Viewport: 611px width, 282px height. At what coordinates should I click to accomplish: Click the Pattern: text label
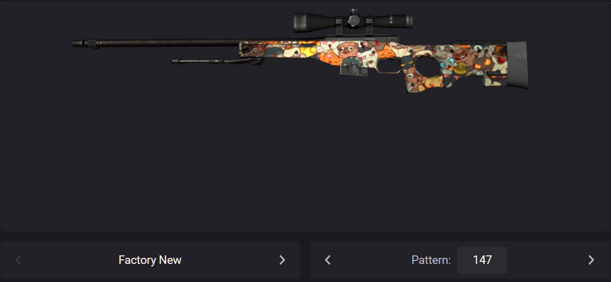click(x=431, y=260)
